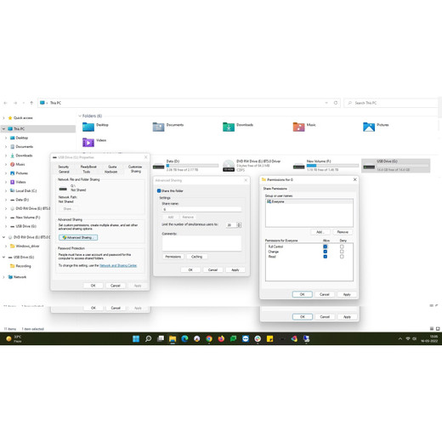
Task: Launch Microsoft Edge from the taskbar
Action: pyautogui.click(x=184, y=338)
